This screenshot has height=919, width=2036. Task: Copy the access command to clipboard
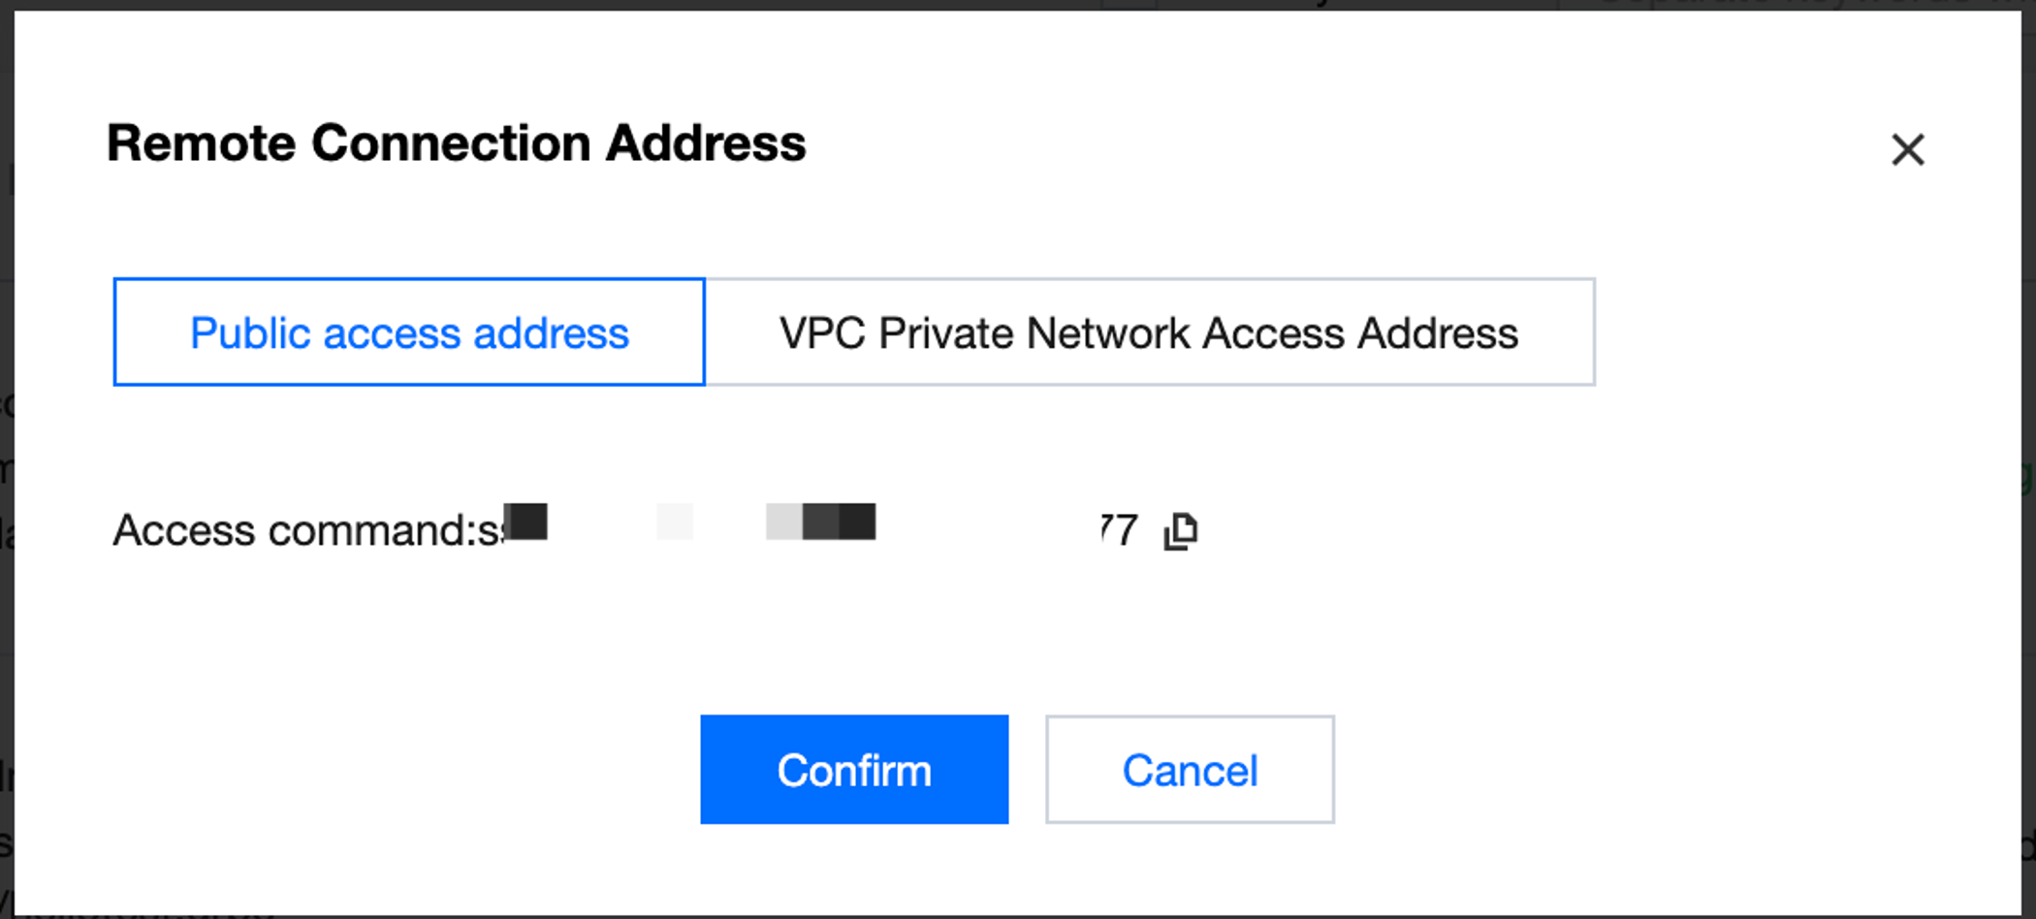click(x=1180, y=530)
